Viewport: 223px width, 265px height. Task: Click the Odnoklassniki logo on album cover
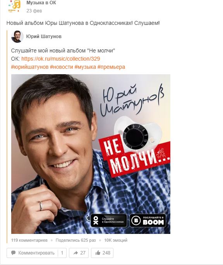coord(96,220)
